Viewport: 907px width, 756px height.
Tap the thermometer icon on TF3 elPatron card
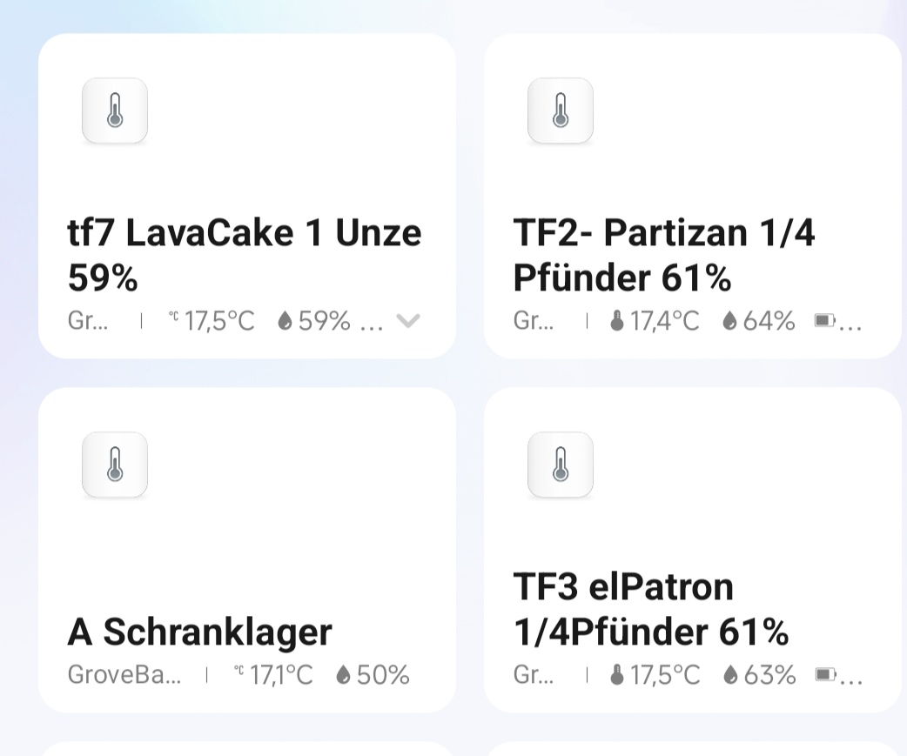[561, 465]
